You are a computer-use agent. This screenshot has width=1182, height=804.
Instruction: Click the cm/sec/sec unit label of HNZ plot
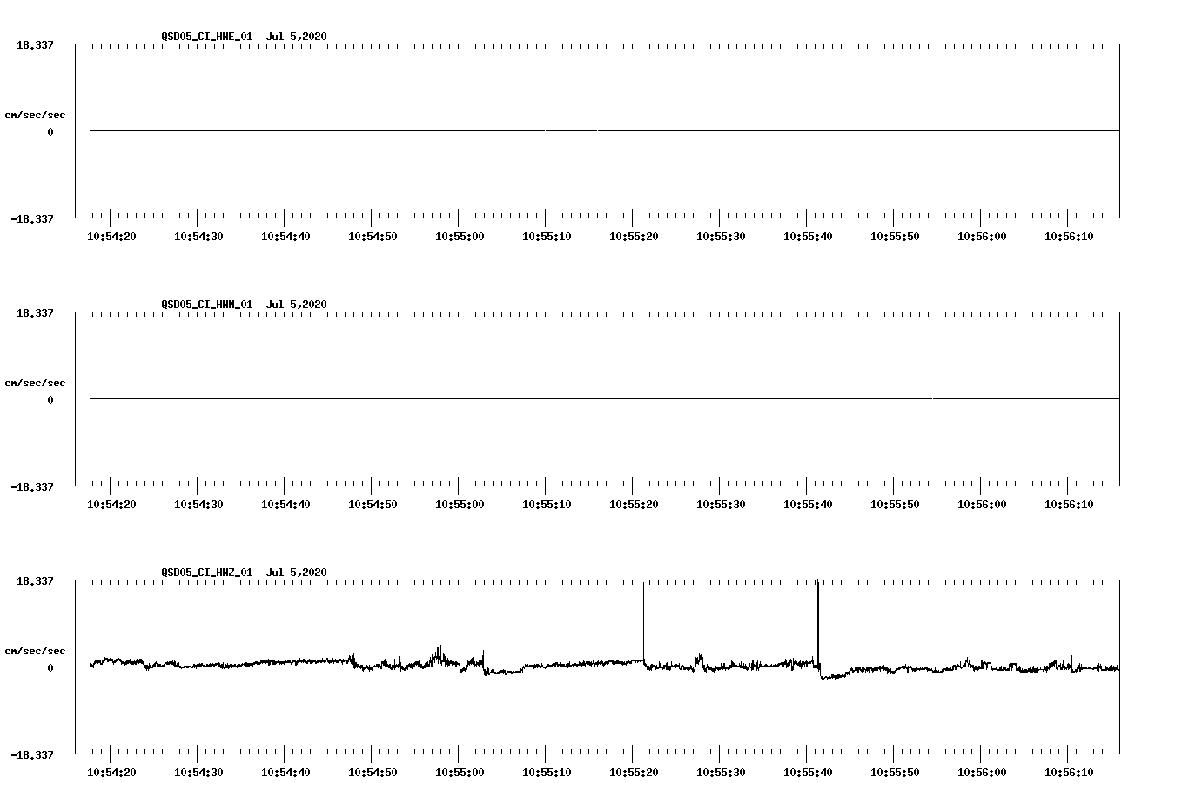coord(35,652)
